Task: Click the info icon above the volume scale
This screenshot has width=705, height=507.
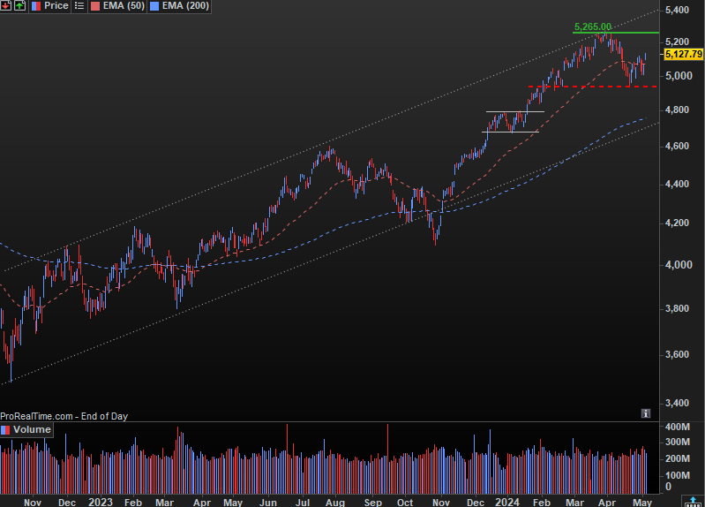Action: click(646, 413)
